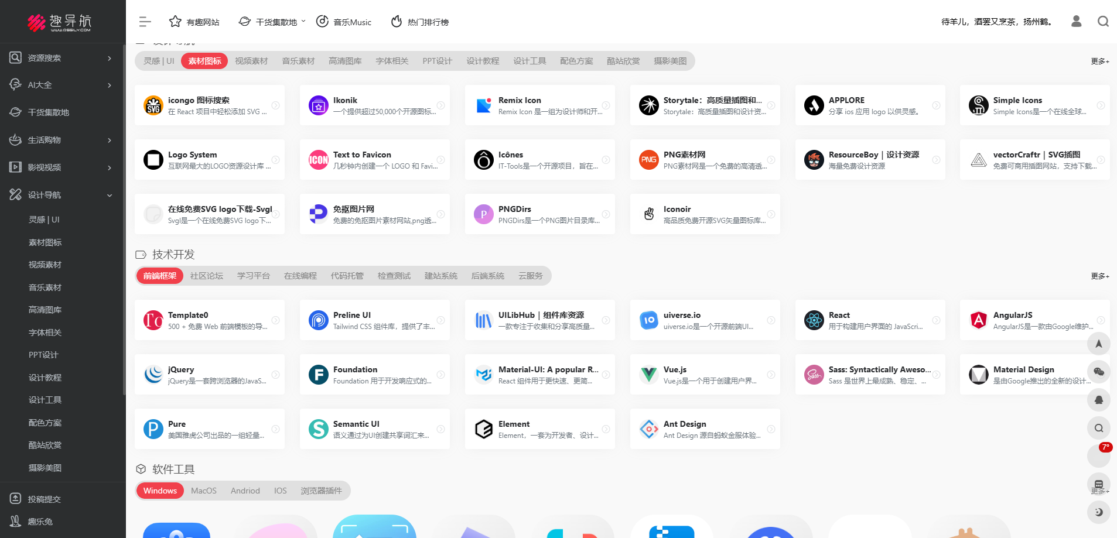Click 配色方案 in the left sidebar
The height and width of the screenshot is (538, 1117).
point(45,423)
